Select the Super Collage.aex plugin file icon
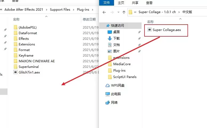 point(150,30)
